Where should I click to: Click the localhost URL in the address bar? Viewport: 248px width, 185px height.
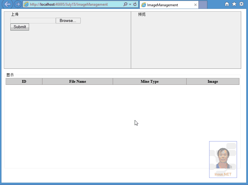(x=69, y=4)
